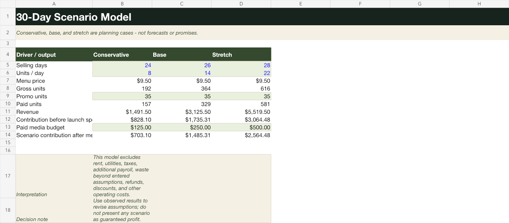Select revenue value $5,519.50
Viewport: 509px width, 223px height.
pyautogui.click(x=241, y=112)
